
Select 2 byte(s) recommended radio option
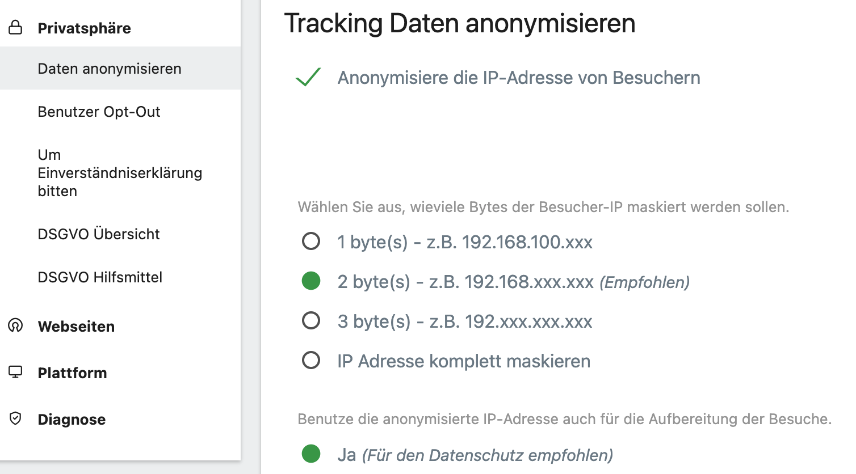click(311, 281)
